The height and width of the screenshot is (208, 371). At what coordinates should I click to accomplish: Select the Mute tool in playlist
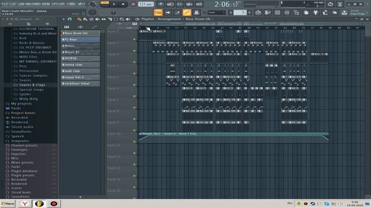pyautogui.click(x=97, y=19)
